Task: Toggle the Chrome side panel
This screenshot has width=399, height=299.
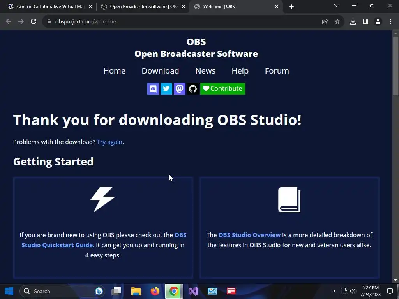Action: [365, 22]
